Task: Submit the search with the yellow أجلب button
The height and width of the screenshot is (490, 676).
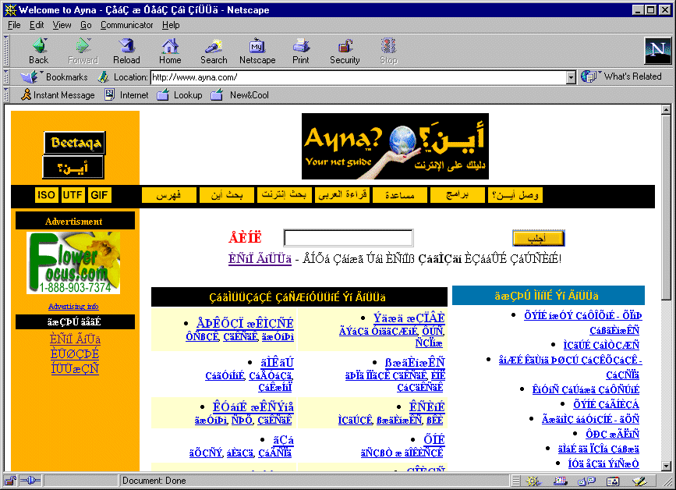Action: click(538, 238)
